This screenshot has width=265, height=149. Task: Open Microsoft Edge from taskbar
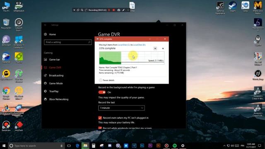click(77, 146)
